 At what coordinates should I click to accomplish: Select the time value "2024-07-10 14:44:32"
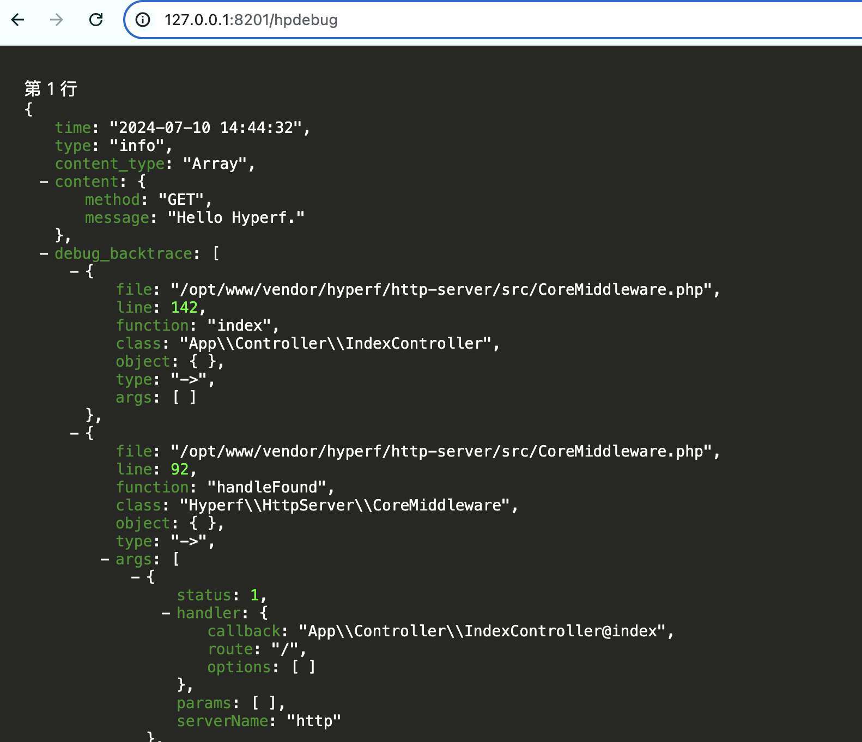tap(205, 128)
